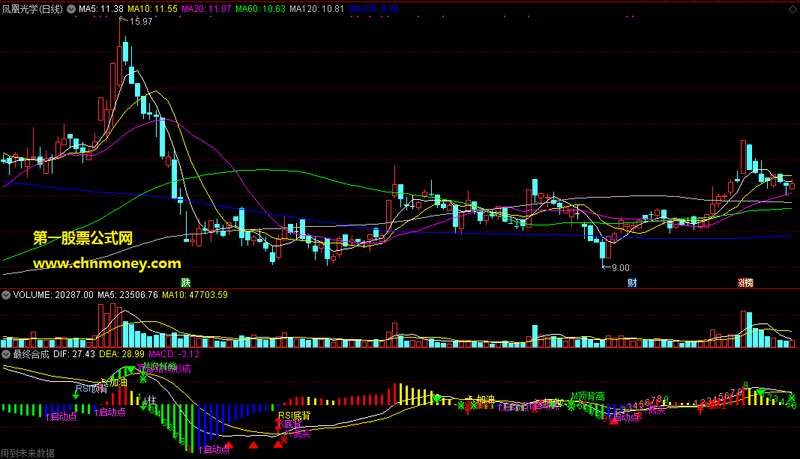The height and width of the screenshot is (459, 800).
Task: Click the green asterisk below 顶部结构形成
Action: click(143, 379)
